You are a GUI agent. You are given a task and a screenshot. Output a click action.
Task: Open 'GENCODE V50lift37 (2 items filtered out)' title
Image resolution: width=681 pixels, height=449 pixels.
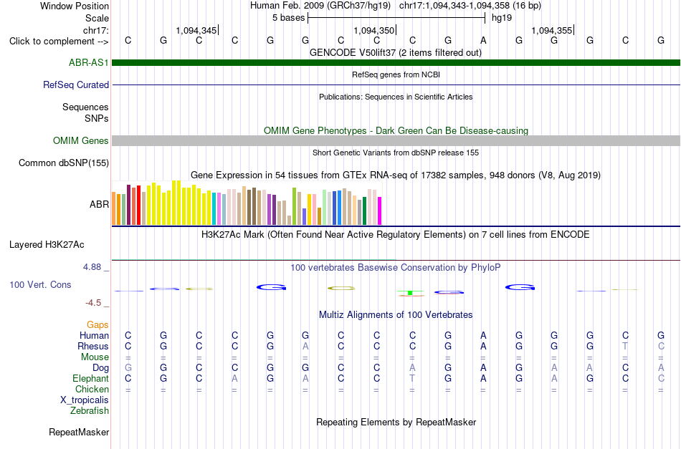click(396, 52)
